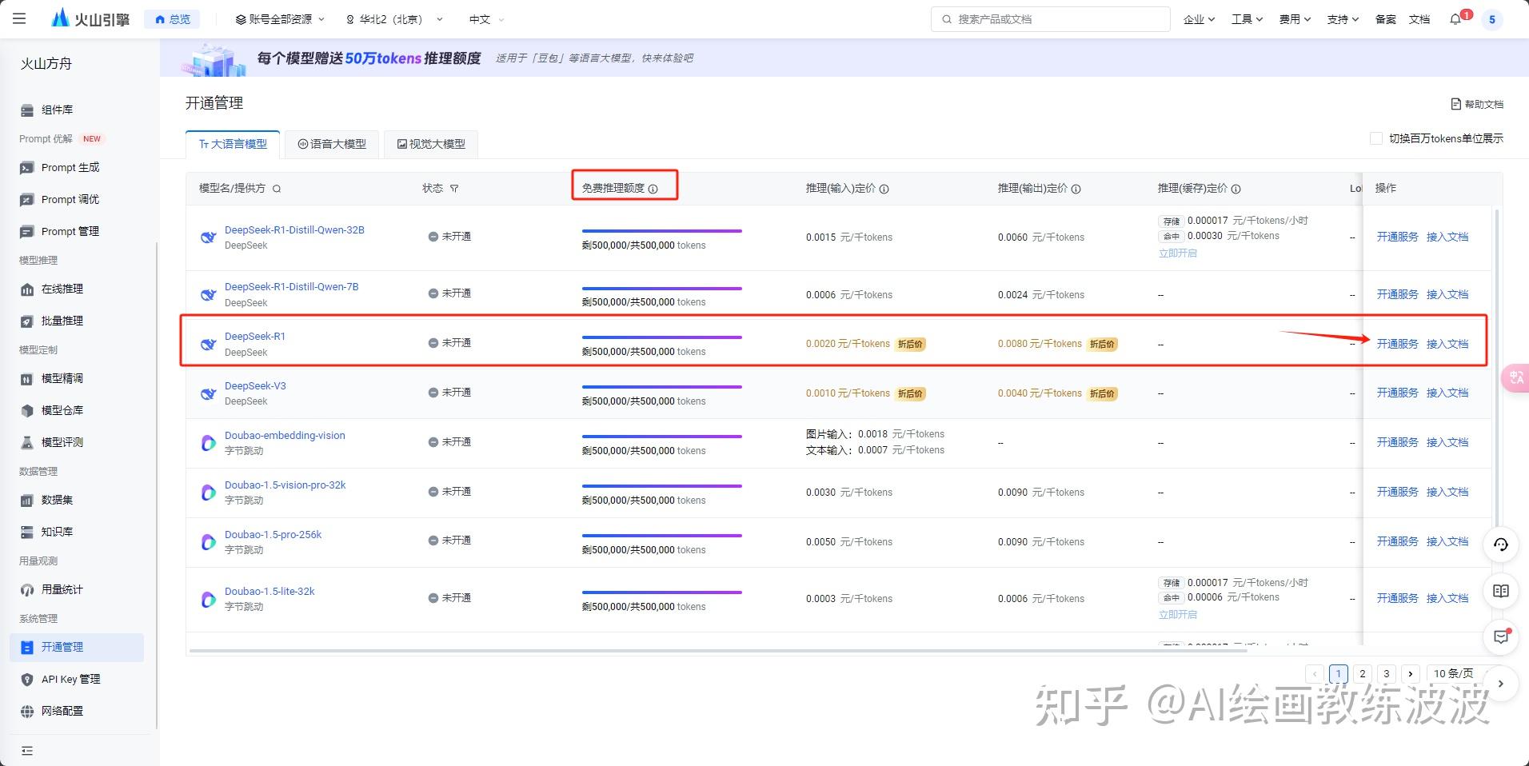The image size is (1529, 766).
Task: Click 接入文档 for DeepSeek-V3
Action: coord(1447,393)
